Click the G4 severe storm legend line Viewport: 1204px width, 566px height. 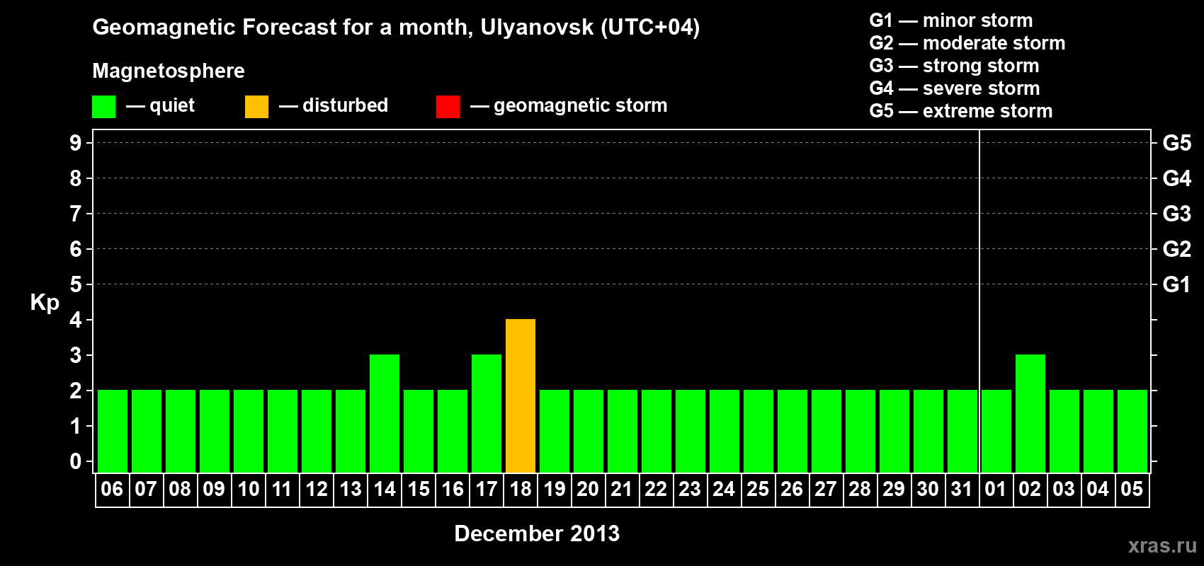(955, 88)
